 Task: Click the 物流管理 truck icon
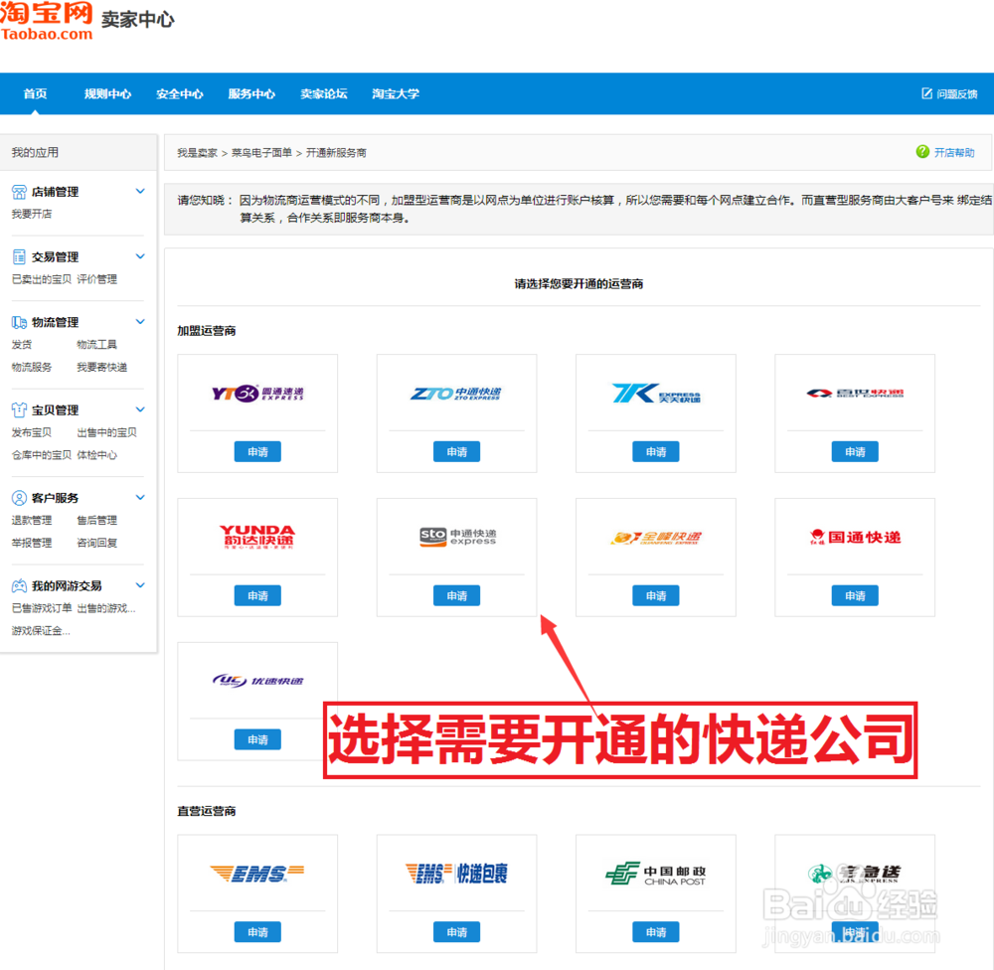(19, 322)
